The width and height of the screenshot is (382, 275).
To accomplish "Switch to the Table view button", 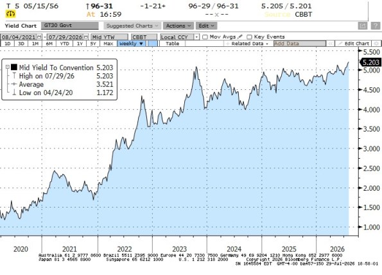I will [x=173, y=44].
